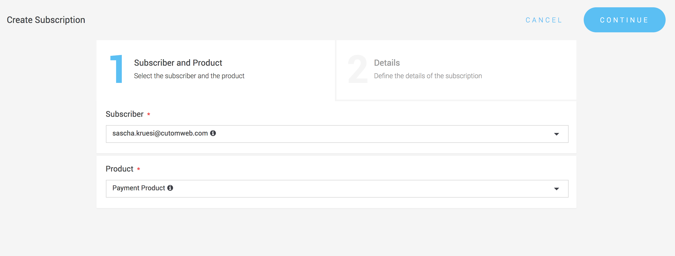Expand the Subscriber dropdown arrow
Viewport: 675px width, 256px height.
click(x=556, y=134)
